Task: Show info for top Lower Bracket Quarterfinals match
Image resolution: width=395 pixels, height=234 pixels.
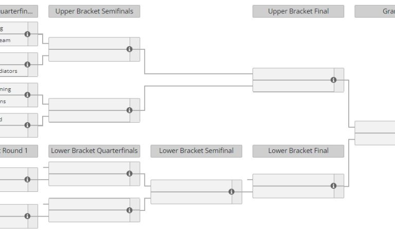Action: click(x=129, y=173)
